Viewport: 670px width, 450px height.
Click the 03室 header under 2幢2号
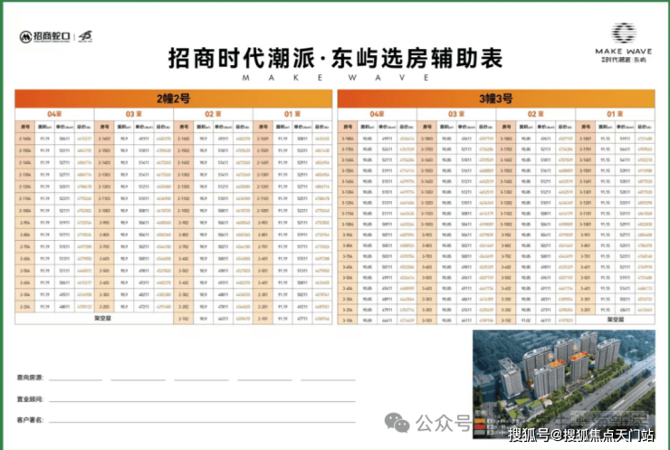[132, 113]
